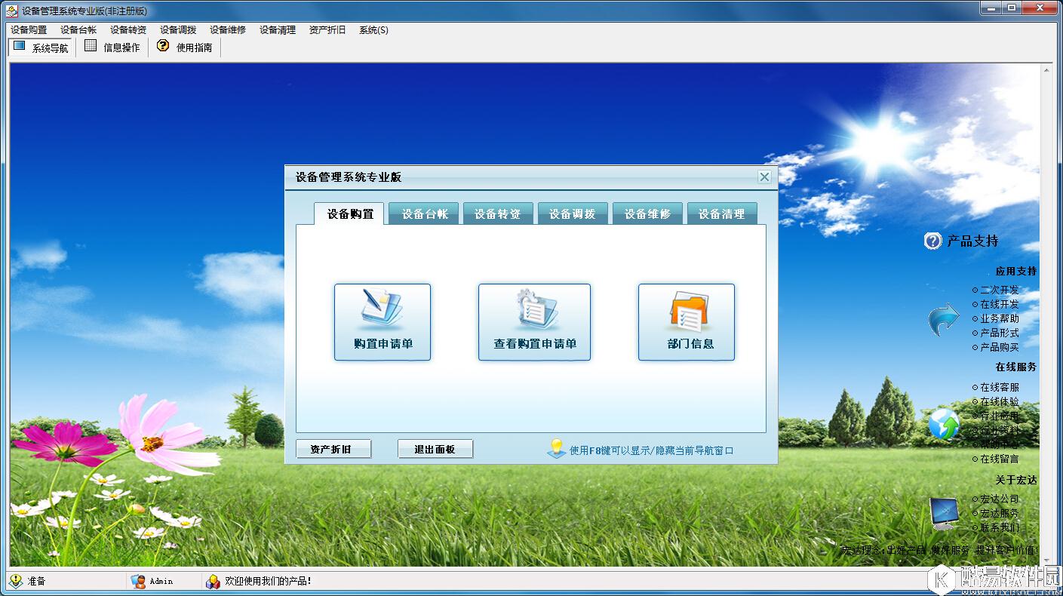Click the Admin user icon in status bar
The height and width of the screenshot is (596, 1063).
click(137, 581)
